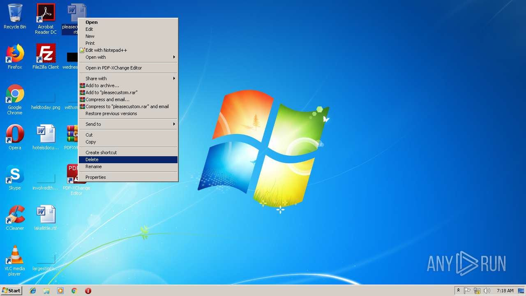Choose Copy from the context menu
The image size is (526, 296).
(128, 142)
